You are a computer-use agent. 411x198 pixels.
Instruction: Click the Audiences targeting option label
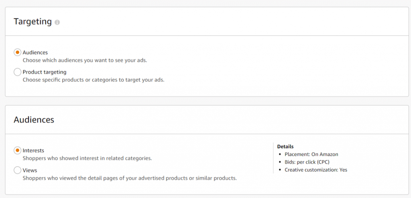pyautogui.click(x=35, y=53)
